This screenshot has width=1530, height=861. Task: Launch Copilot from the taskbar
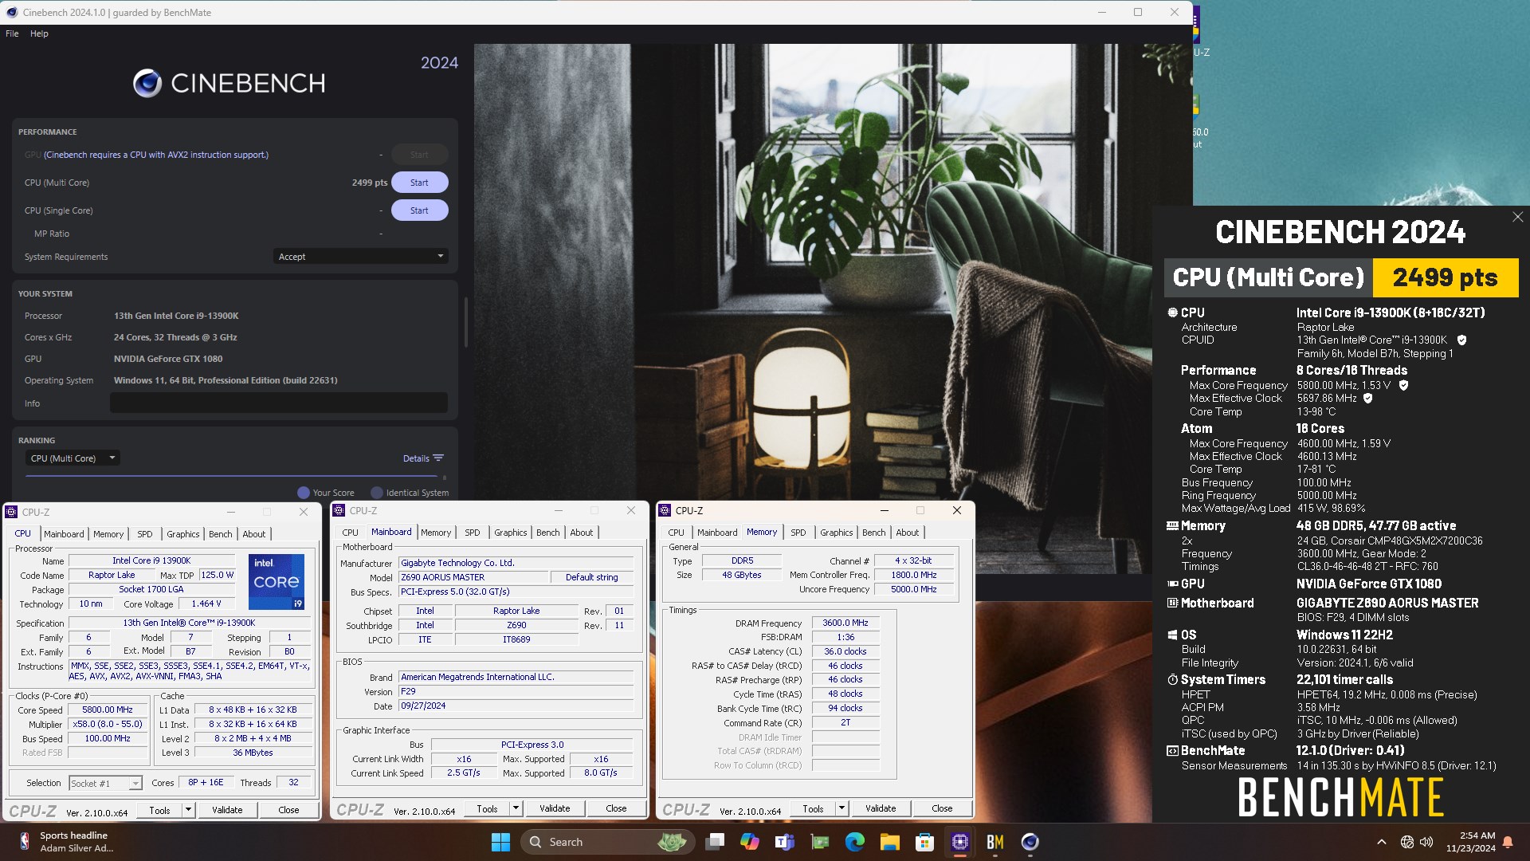tap(750, 842)
